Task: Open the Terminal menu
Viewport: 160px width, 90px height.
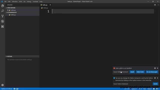Action: pyautogui.click(x=35, y=1)
